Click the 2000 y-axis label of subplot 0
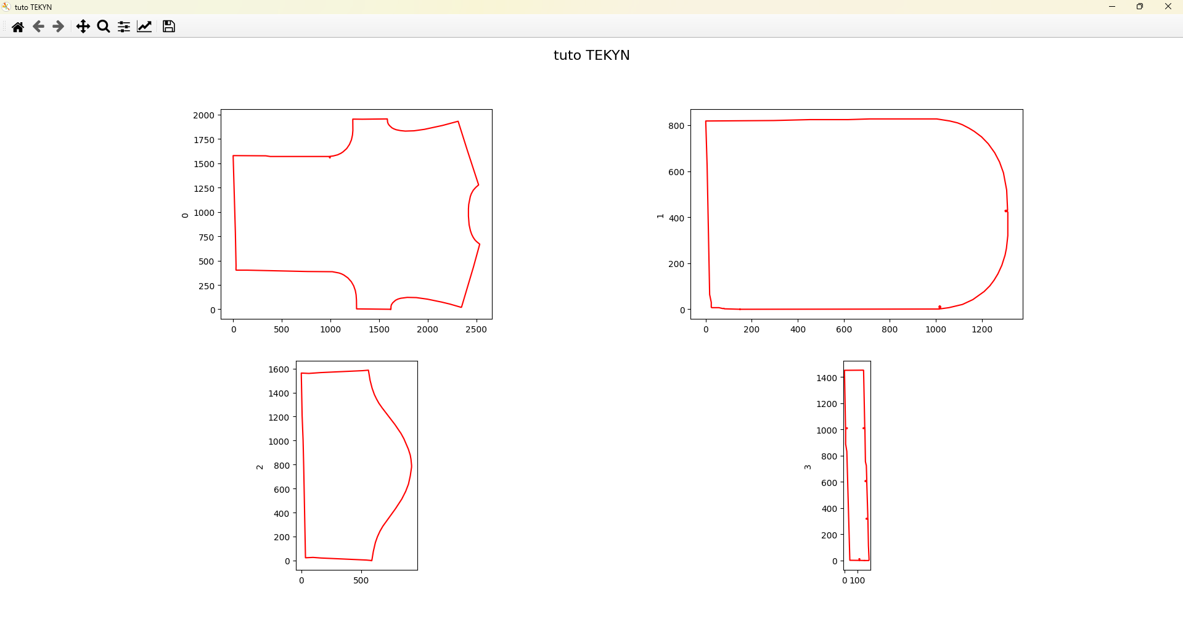This screenshot has width=1183, height=634. click(x=203, y=115)
